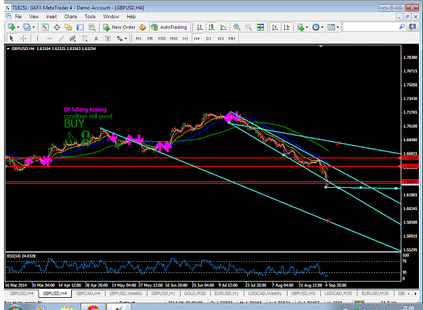Screen dimensions: 423x310
Task: Select the Crosshair tool
Action: click(x=24, y=38)
